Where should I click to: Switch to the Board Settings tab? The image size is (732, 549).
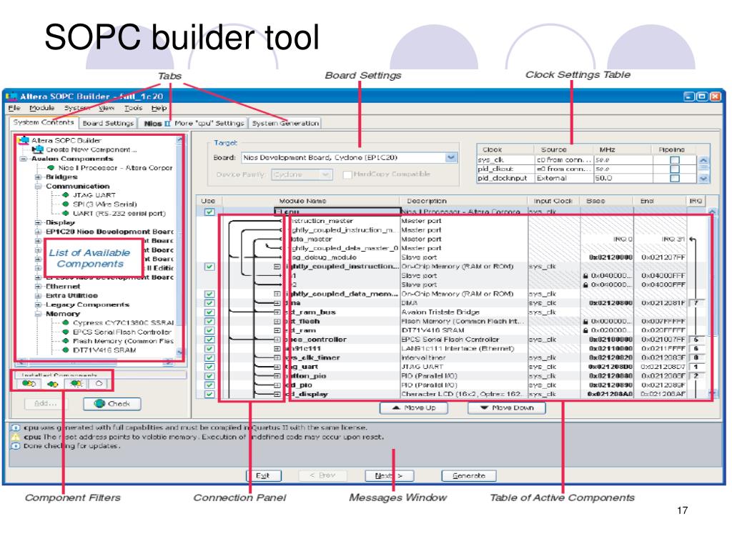click(x=108, y=123)
